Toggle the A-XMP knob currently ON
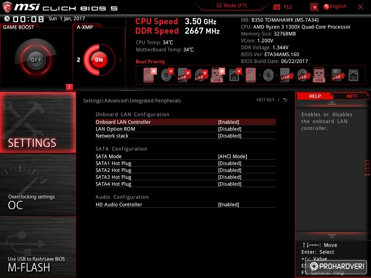The height and width of the screenshot is (278, 371). [99, 60]
